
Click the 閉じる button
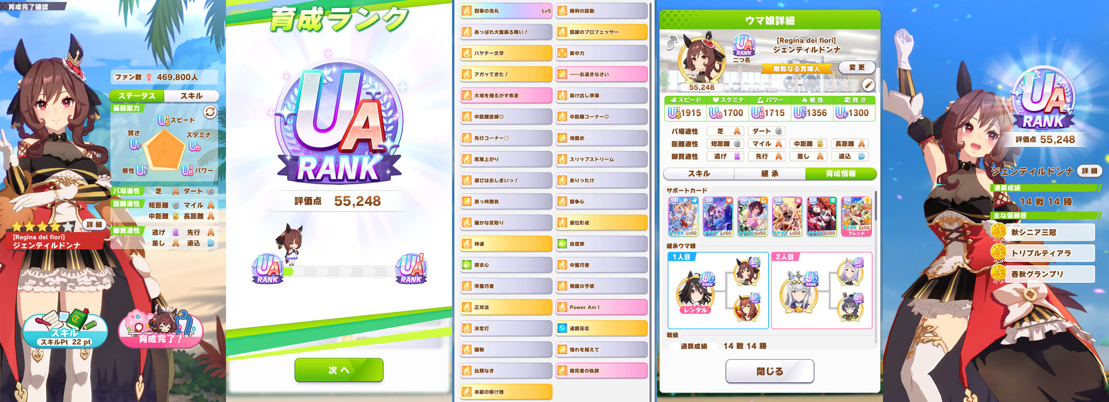(x=769, y=371)
